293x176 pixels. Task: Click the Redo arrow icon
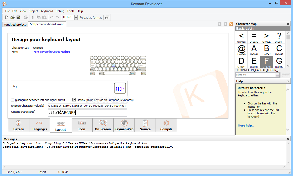[x=58, y=17]
